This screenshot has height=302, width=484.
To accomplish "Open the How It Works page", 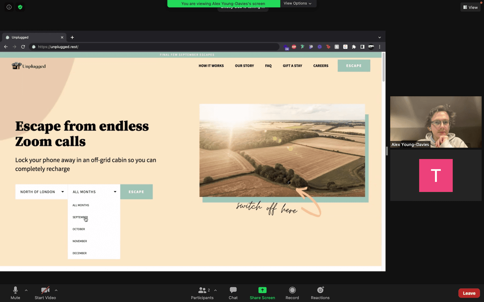I will pos(211,66).
